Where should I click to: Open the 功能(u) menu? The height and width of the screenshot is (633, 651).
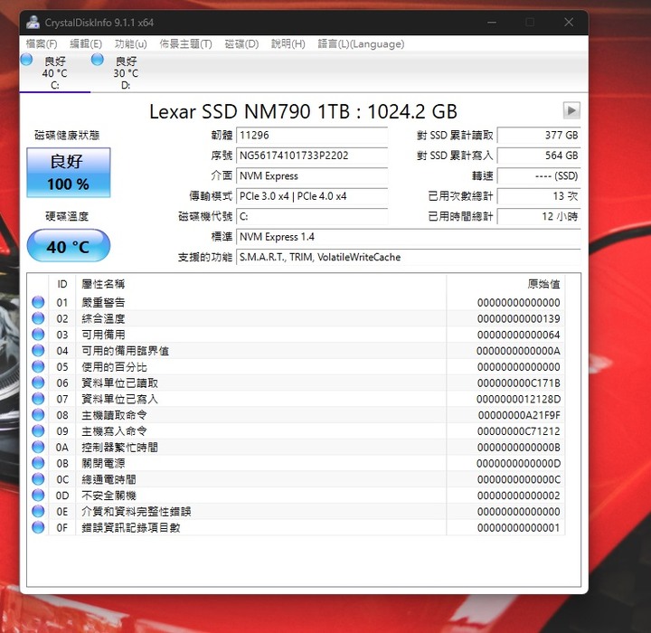[x=131, y=44]
